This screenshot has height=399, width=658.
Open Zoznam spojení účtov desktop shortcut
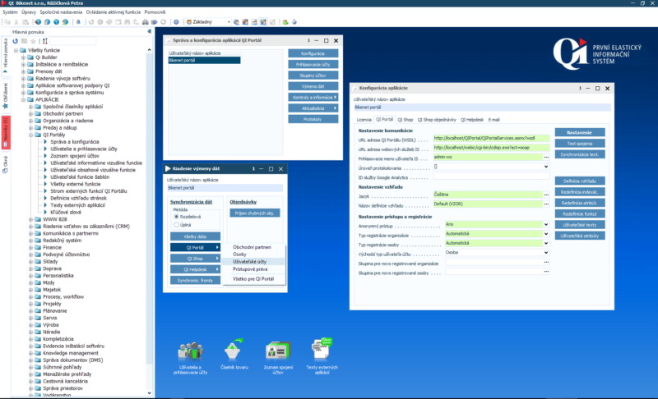(x=278, y=358)
